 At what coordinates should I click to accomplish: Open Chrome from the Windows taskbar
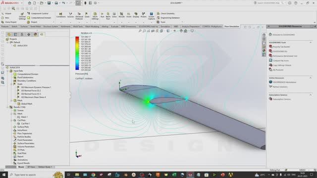(93, 175)
